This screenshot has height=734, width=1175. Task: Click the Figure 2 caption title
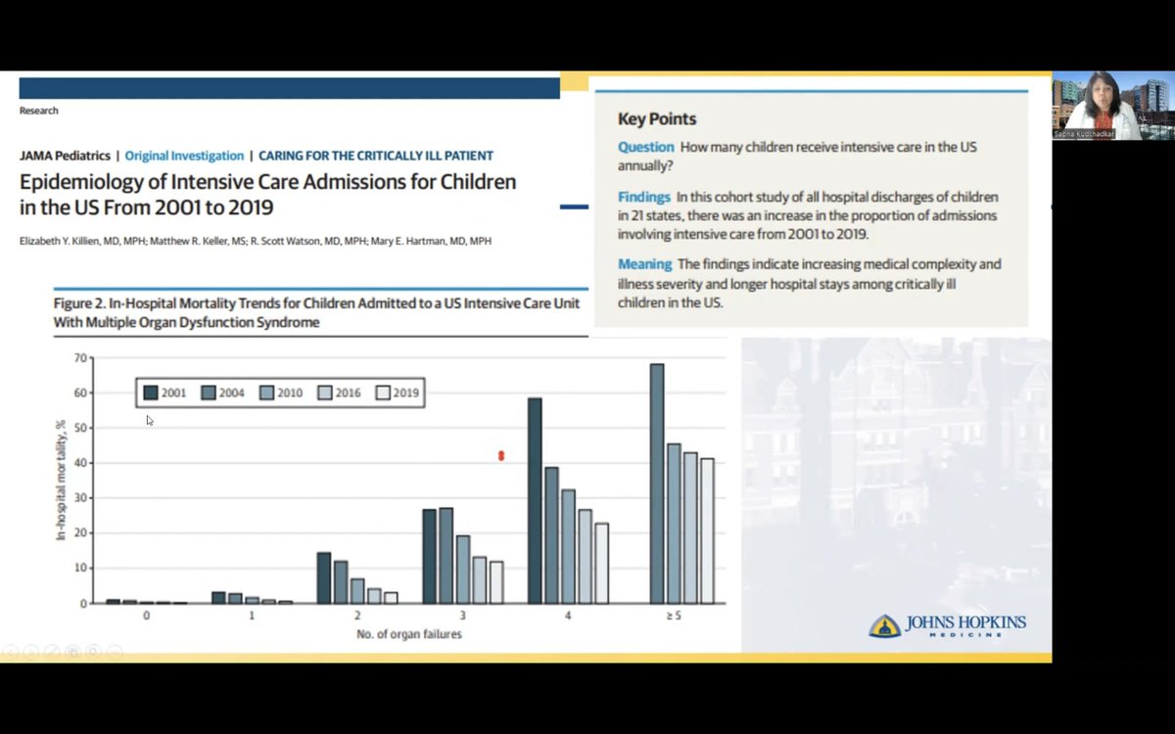317,312
